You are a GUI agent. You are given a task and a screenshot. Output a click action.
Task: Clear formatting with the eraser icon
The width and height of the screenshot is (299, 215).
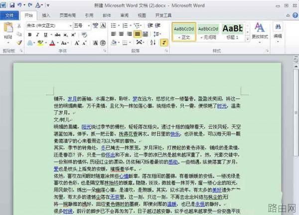pos(84,35)
